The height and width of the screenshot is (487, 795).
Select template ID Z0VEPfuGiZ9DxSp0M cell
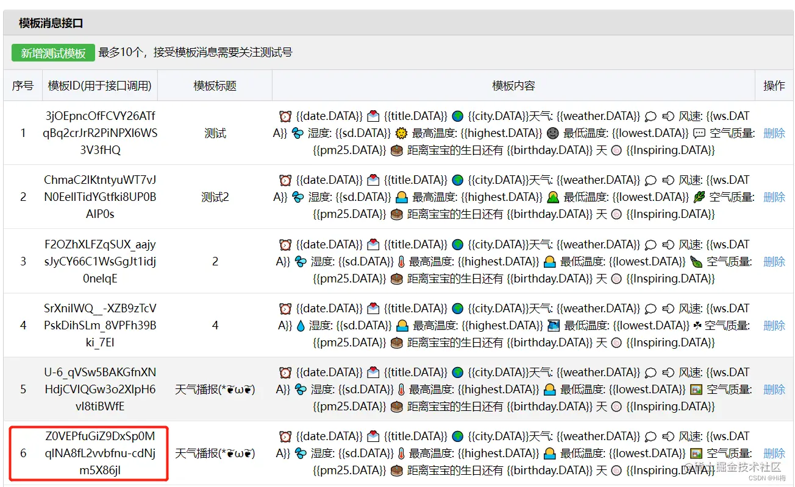pyautogui.click(x=100, y=454)
